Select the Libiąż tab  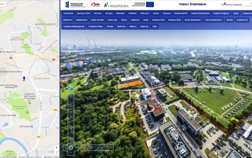pos(236,13)
